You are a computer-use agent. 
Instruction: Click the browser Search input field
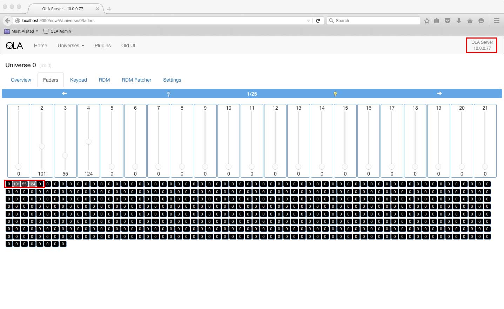tap(375, 21)
